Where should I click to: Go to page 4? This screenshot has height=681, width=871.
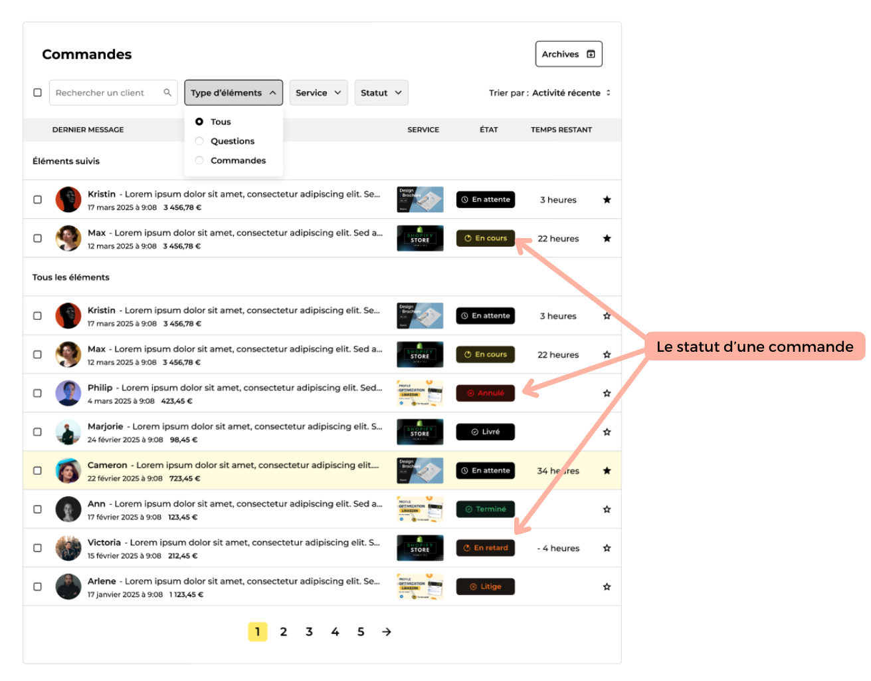click(335, 632)
